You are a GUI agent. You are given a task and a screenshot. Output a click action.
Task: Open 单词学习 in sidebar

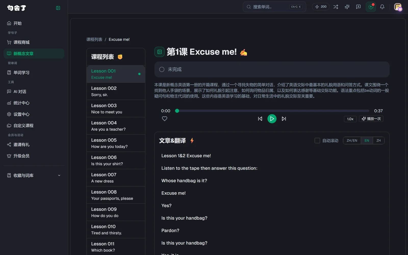click(x=34, y=73)
